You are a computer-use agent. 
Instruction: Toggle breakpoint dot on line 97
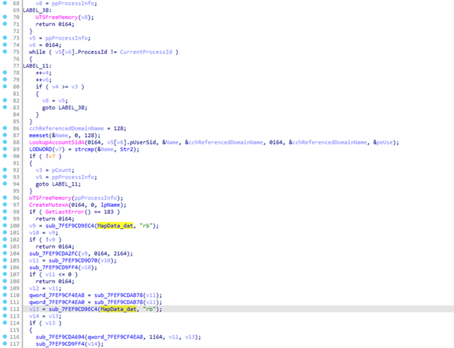pyautogui.click(x=5, y=204)
